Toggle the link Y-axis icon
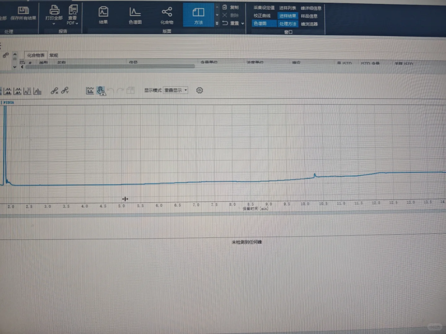 click(x=65, y=90)
